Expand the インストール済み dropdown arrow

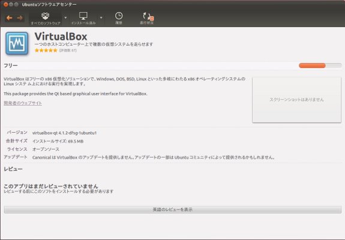click(101, 17)
